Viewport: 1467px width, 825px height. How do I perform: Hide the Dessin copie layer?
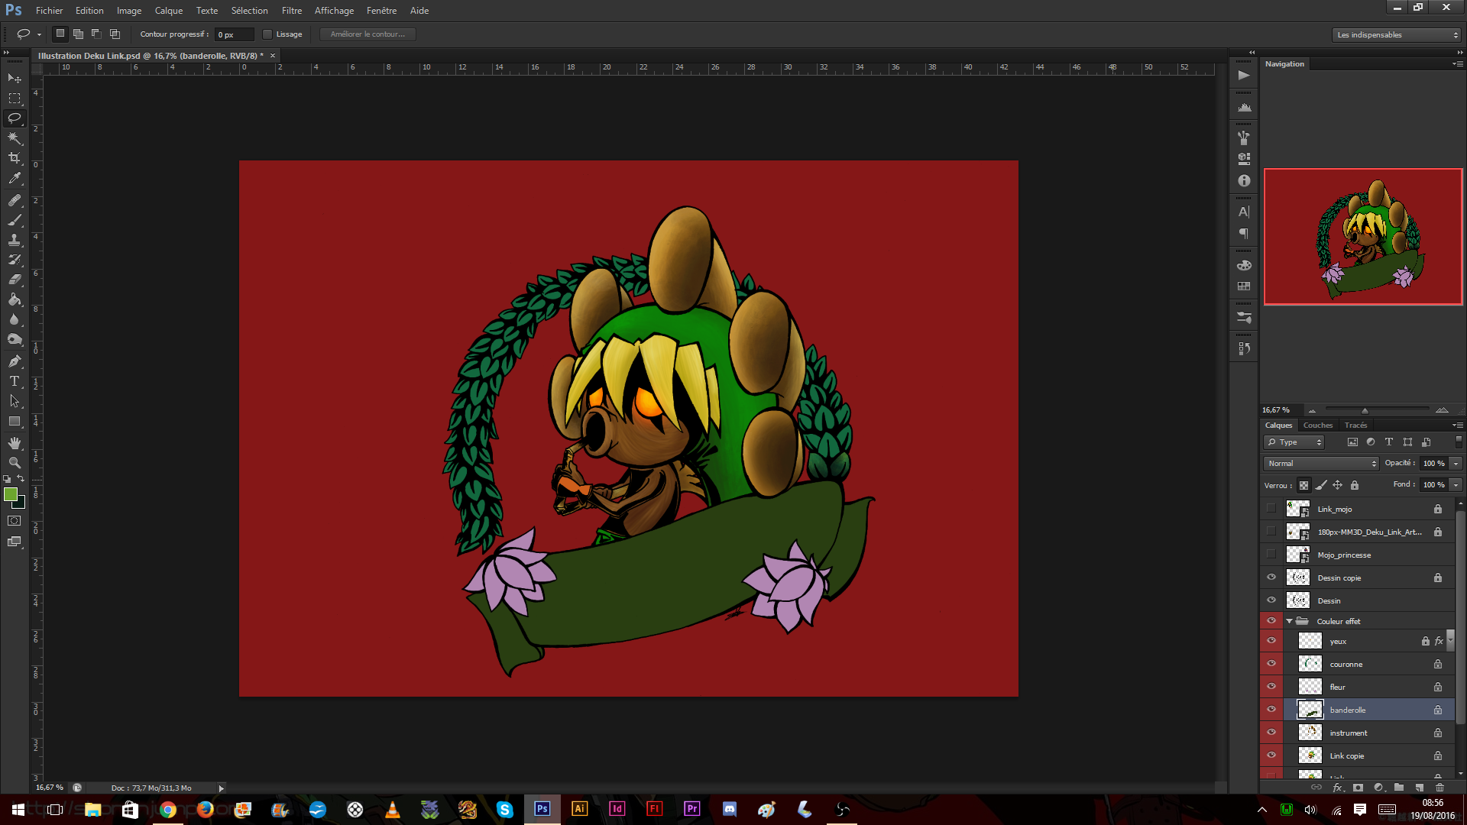click(1271, 577)
